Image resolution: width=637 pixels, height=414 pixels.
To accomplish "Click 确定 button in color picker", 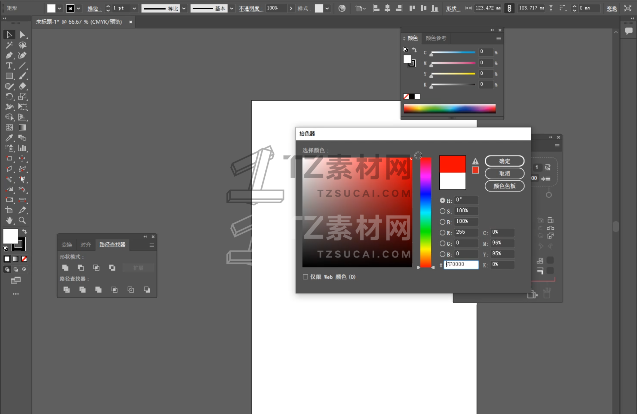I will (x=504, y=161).
